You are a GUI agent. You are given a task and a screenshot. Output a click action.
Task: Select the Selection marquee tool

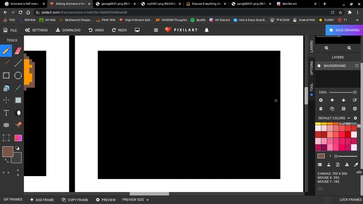[x=18, y=100]
